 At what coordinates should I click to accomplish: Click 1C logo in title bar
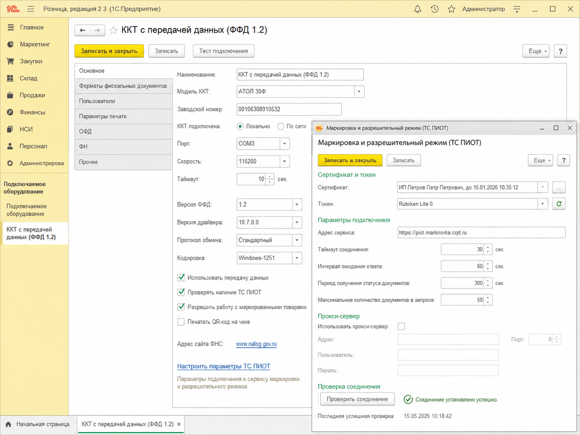point(13,9)
